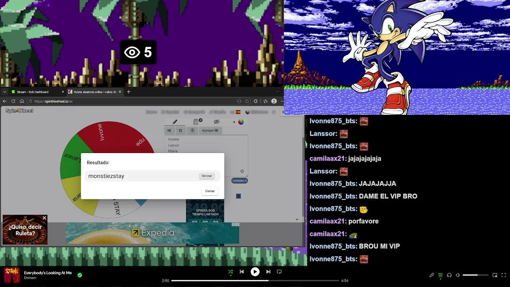Open the Spotify queue icon

440,275
